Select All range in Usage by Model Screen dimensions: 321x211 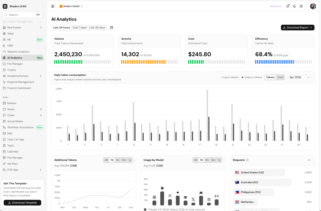196,160
